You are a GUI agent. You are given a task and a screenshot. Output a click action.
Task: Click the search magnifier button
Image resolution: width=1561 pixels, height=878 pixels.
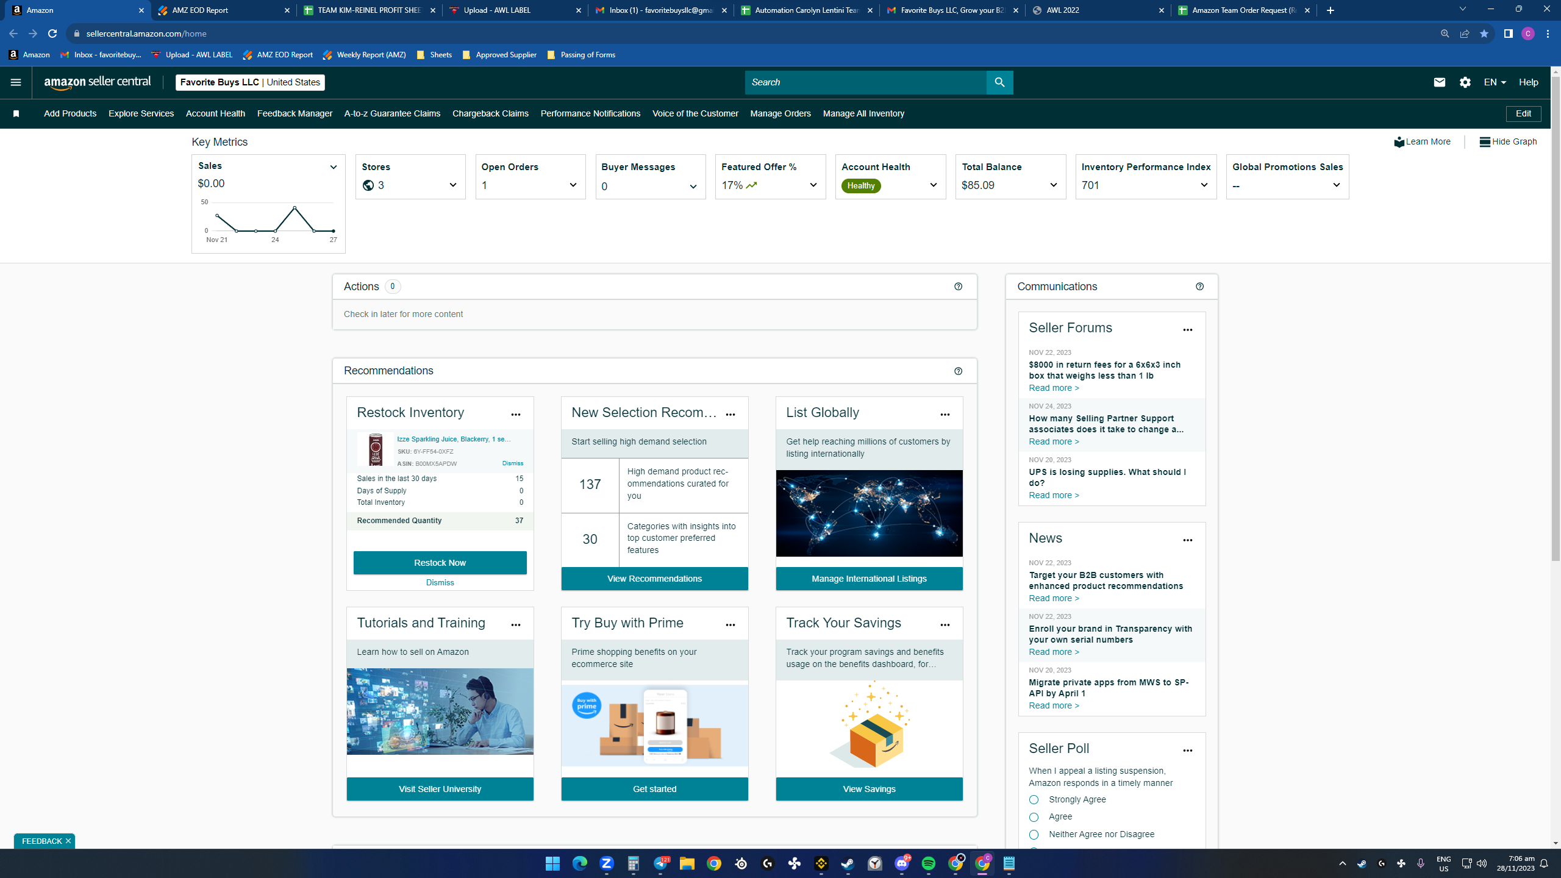[x=999, y=82]
